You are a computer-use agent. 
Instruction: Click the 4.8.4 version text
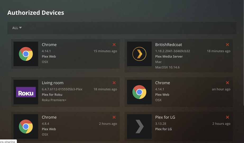pyautogui.click(x=45, y=124)
